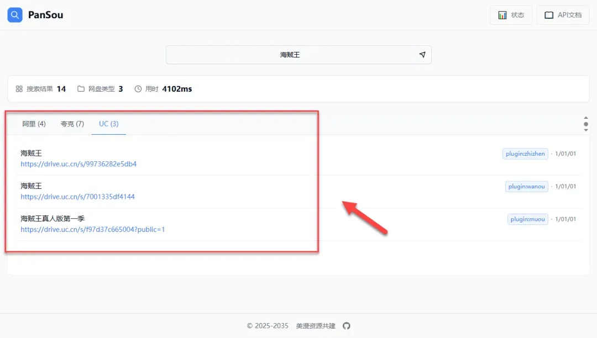Click the plugin:wanou tag
This screenshot has height=338, width=597.
pos(527,187)
